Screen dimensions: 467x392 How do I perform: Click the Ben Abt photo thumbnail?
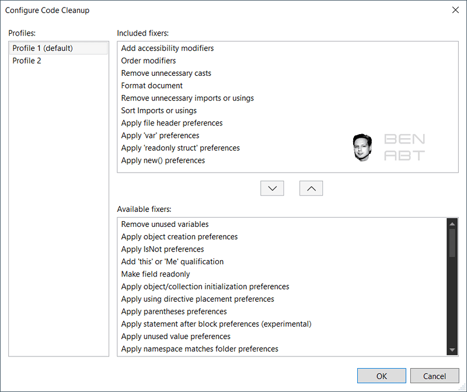363,147
